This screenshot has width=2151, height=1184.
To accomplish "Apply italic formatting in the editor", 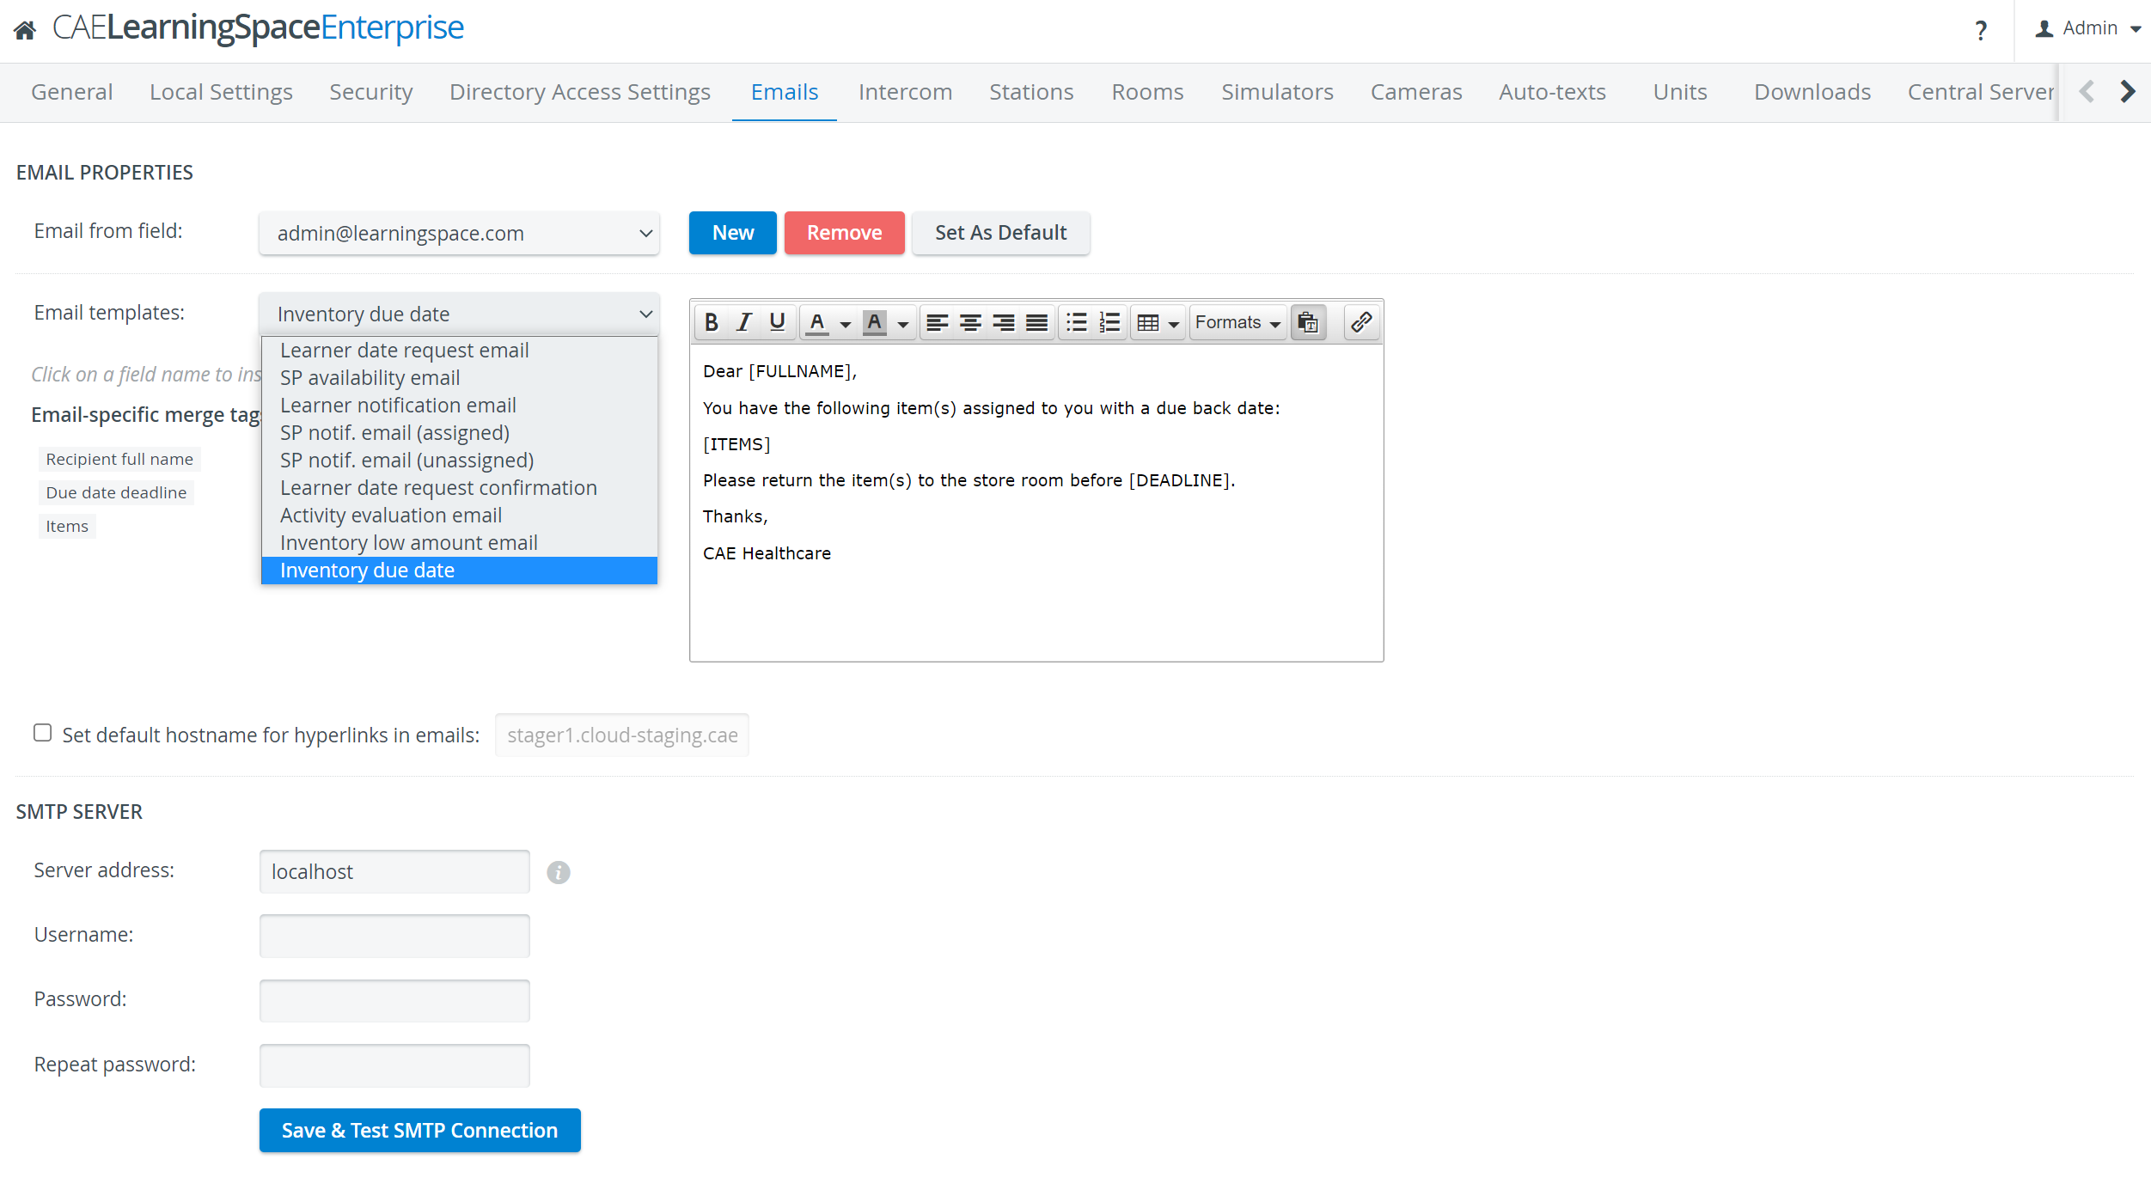I will [x=744, y=322].
